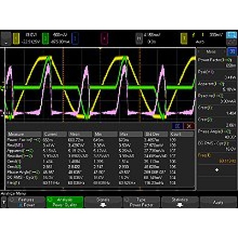
Task: Toggle the Features Power softkey
Action: click(x=26, y=202)
